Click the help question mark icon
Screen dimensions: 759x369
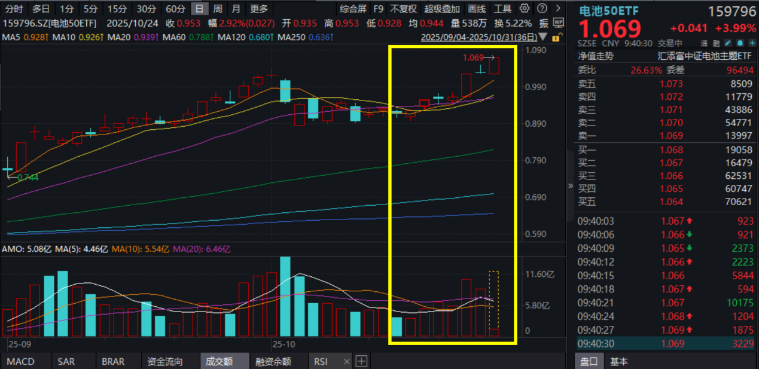[541, 8]
